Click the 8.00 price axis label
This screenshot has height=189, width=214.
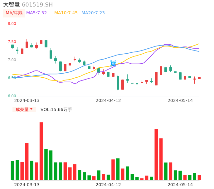click(x=12, y=24)
